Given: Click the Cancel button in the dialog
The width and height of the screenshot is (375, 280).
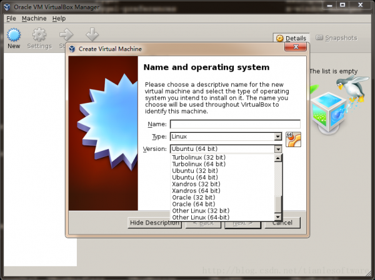Looking at the screenshot, I should pos(282,223).
